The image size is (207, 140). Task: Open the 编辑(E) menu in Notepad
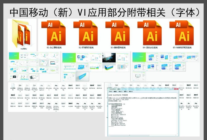[116, 91]
